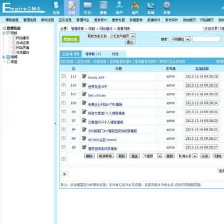The image size is (224, 224).
Task: Collapse the sidebar with the arrow handle
Action: tap(55, 124)
